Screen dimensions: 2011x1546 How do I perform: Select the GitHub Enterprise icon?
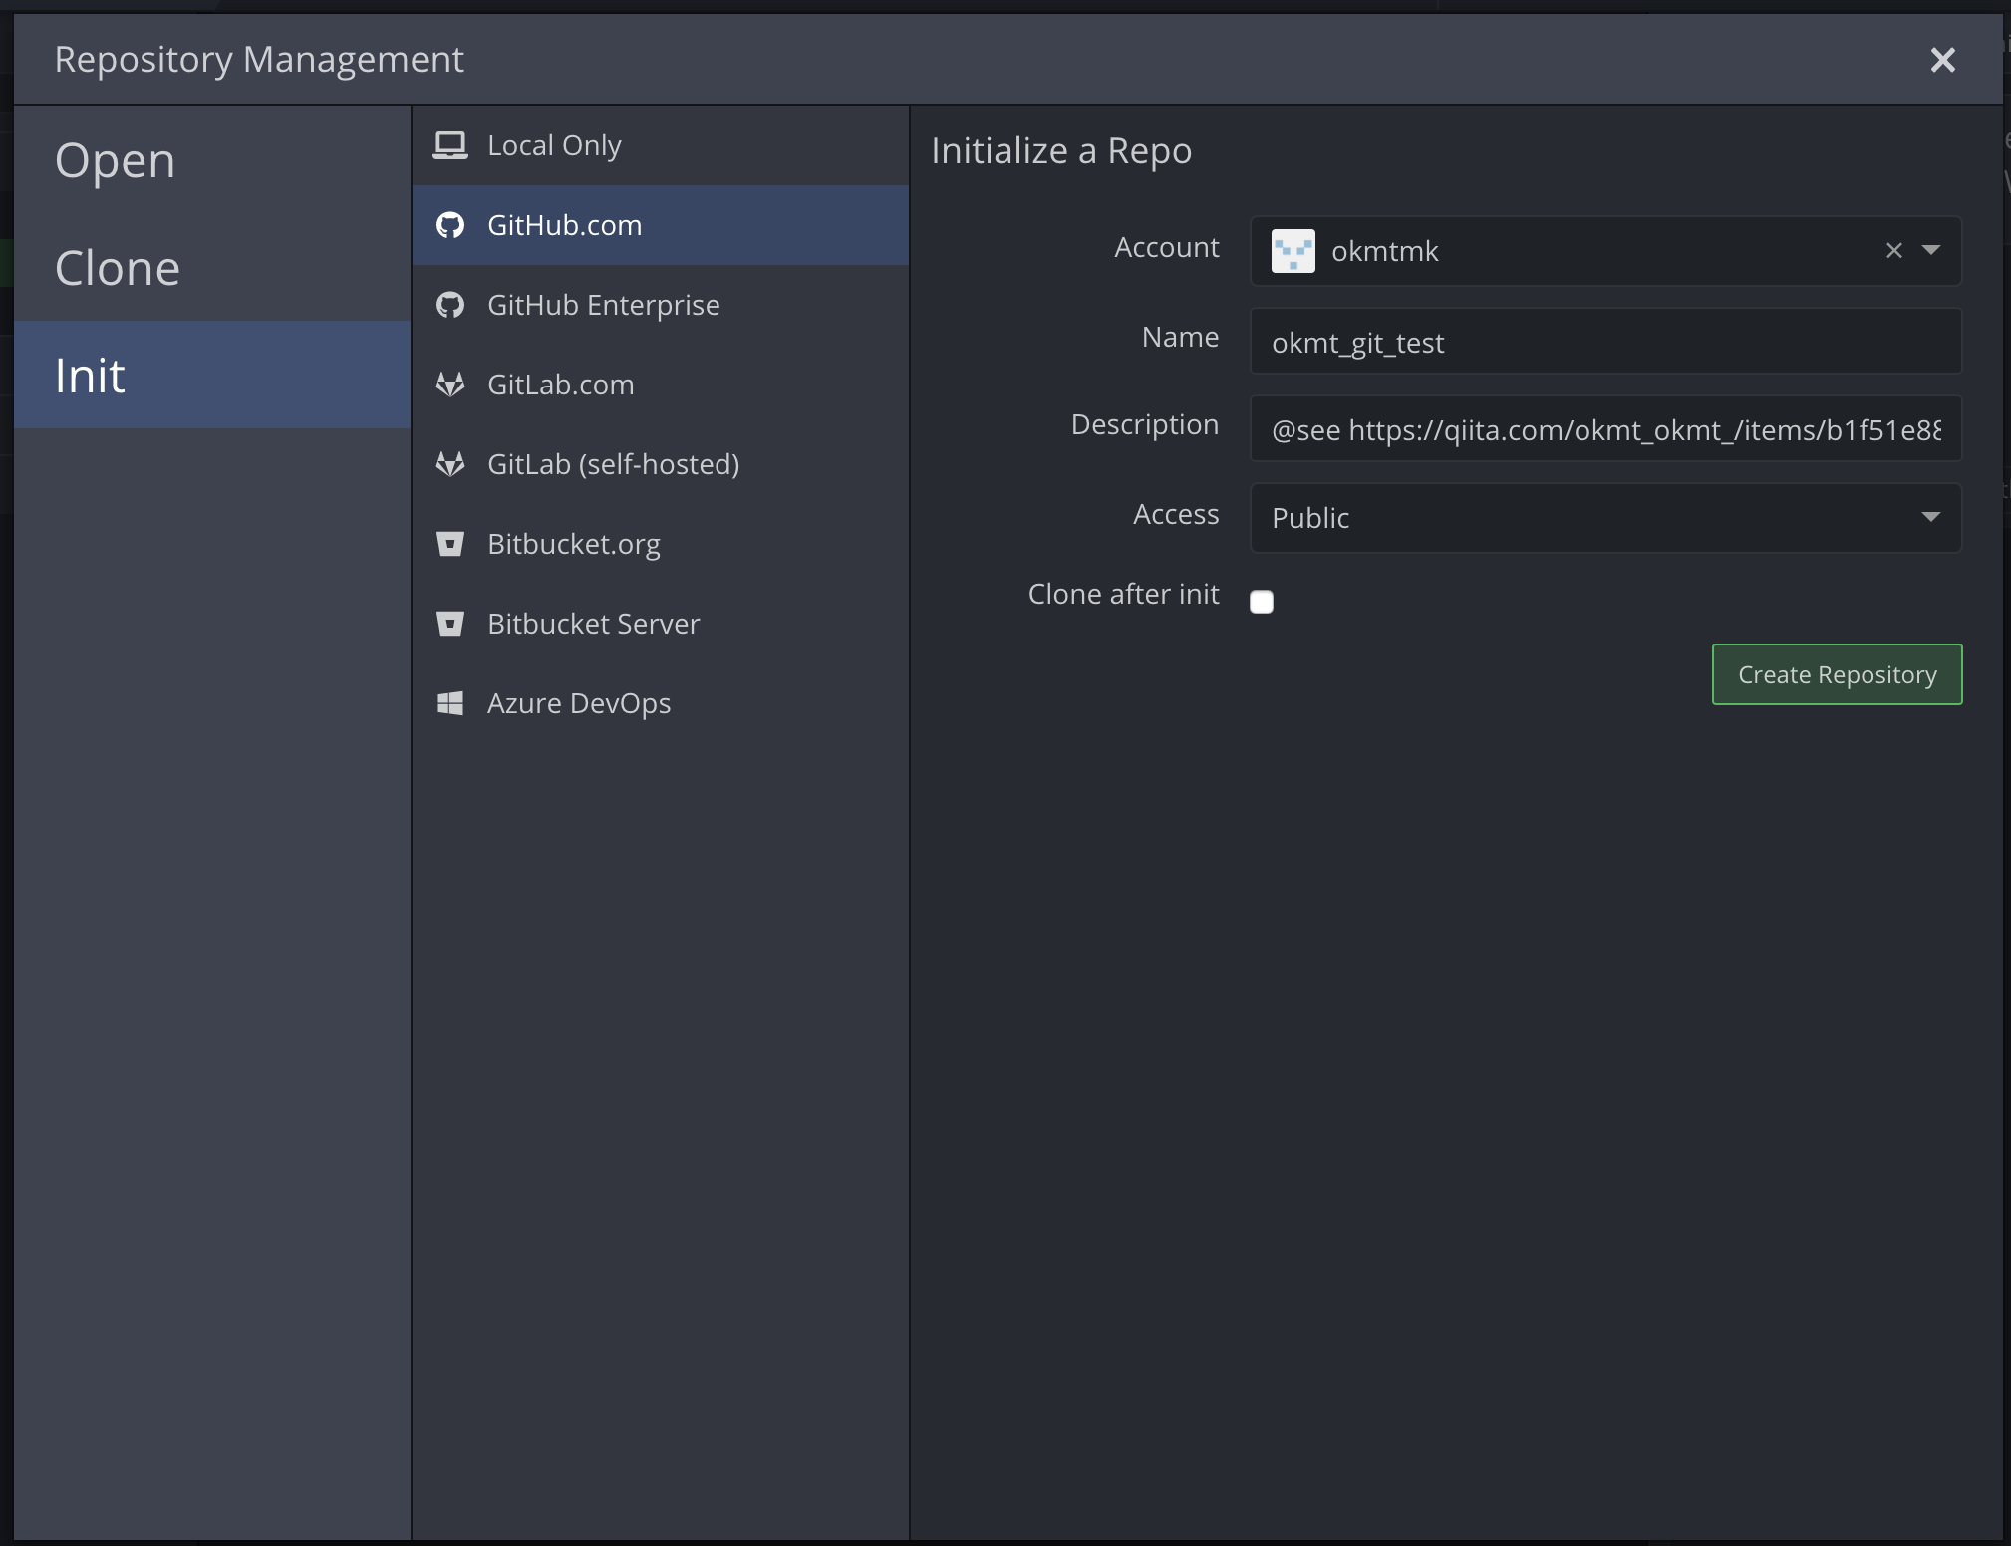[x=451, y=305]
